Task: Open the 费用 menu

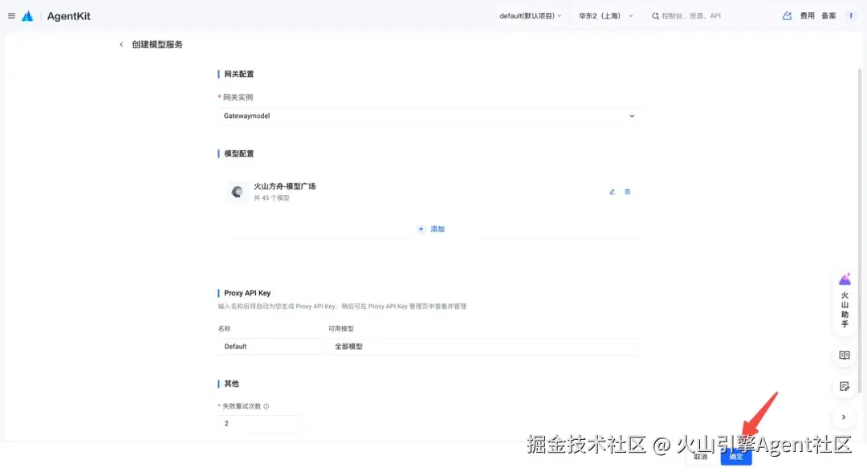Action: 808,16
